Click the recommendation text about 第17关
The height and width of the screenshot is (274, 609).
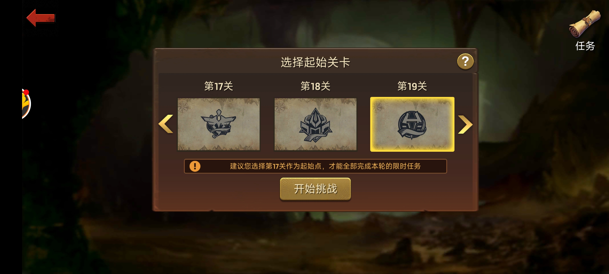click(x=325, y=166)
